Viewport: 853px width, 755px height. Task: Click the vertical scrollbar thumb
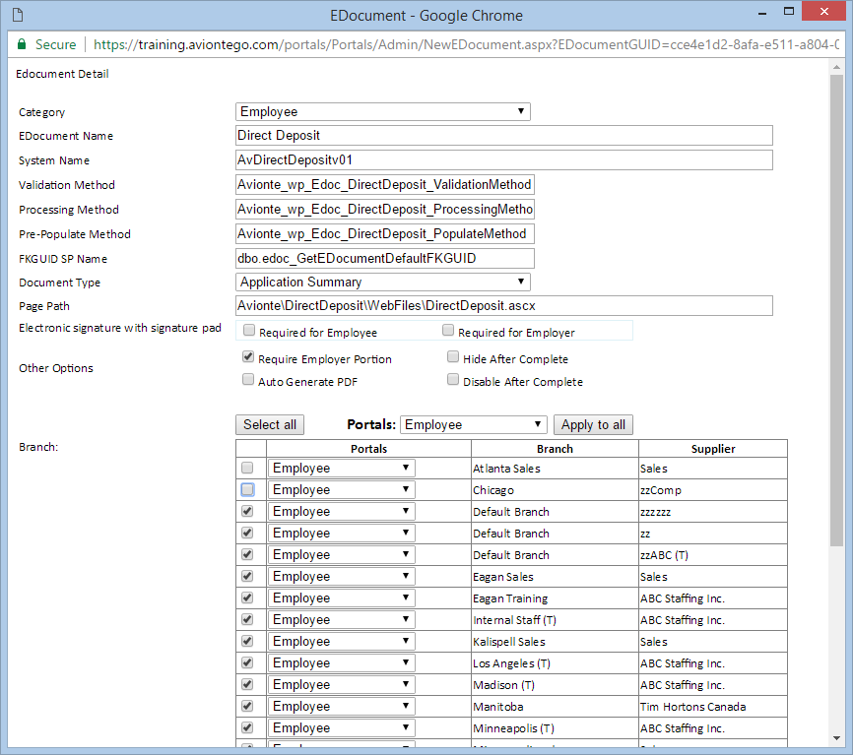click(x=836, y=310)
